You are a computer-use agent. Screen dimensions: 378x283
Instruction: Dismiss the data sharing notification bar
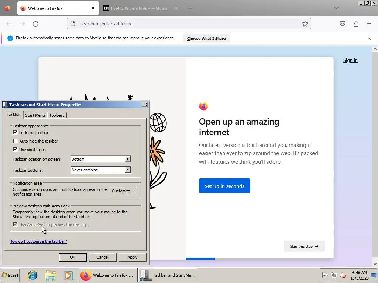click(369, 38)
